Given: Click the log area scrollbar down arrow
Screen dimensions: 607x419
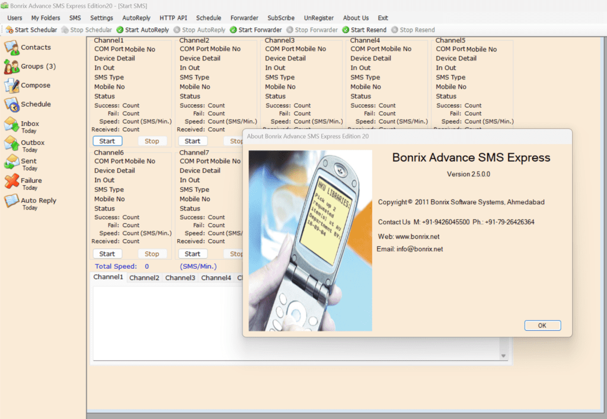Looking at the screenshot, I should tap(504, 356).
